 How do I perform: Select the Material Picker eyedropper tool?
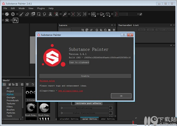(65, 14)
